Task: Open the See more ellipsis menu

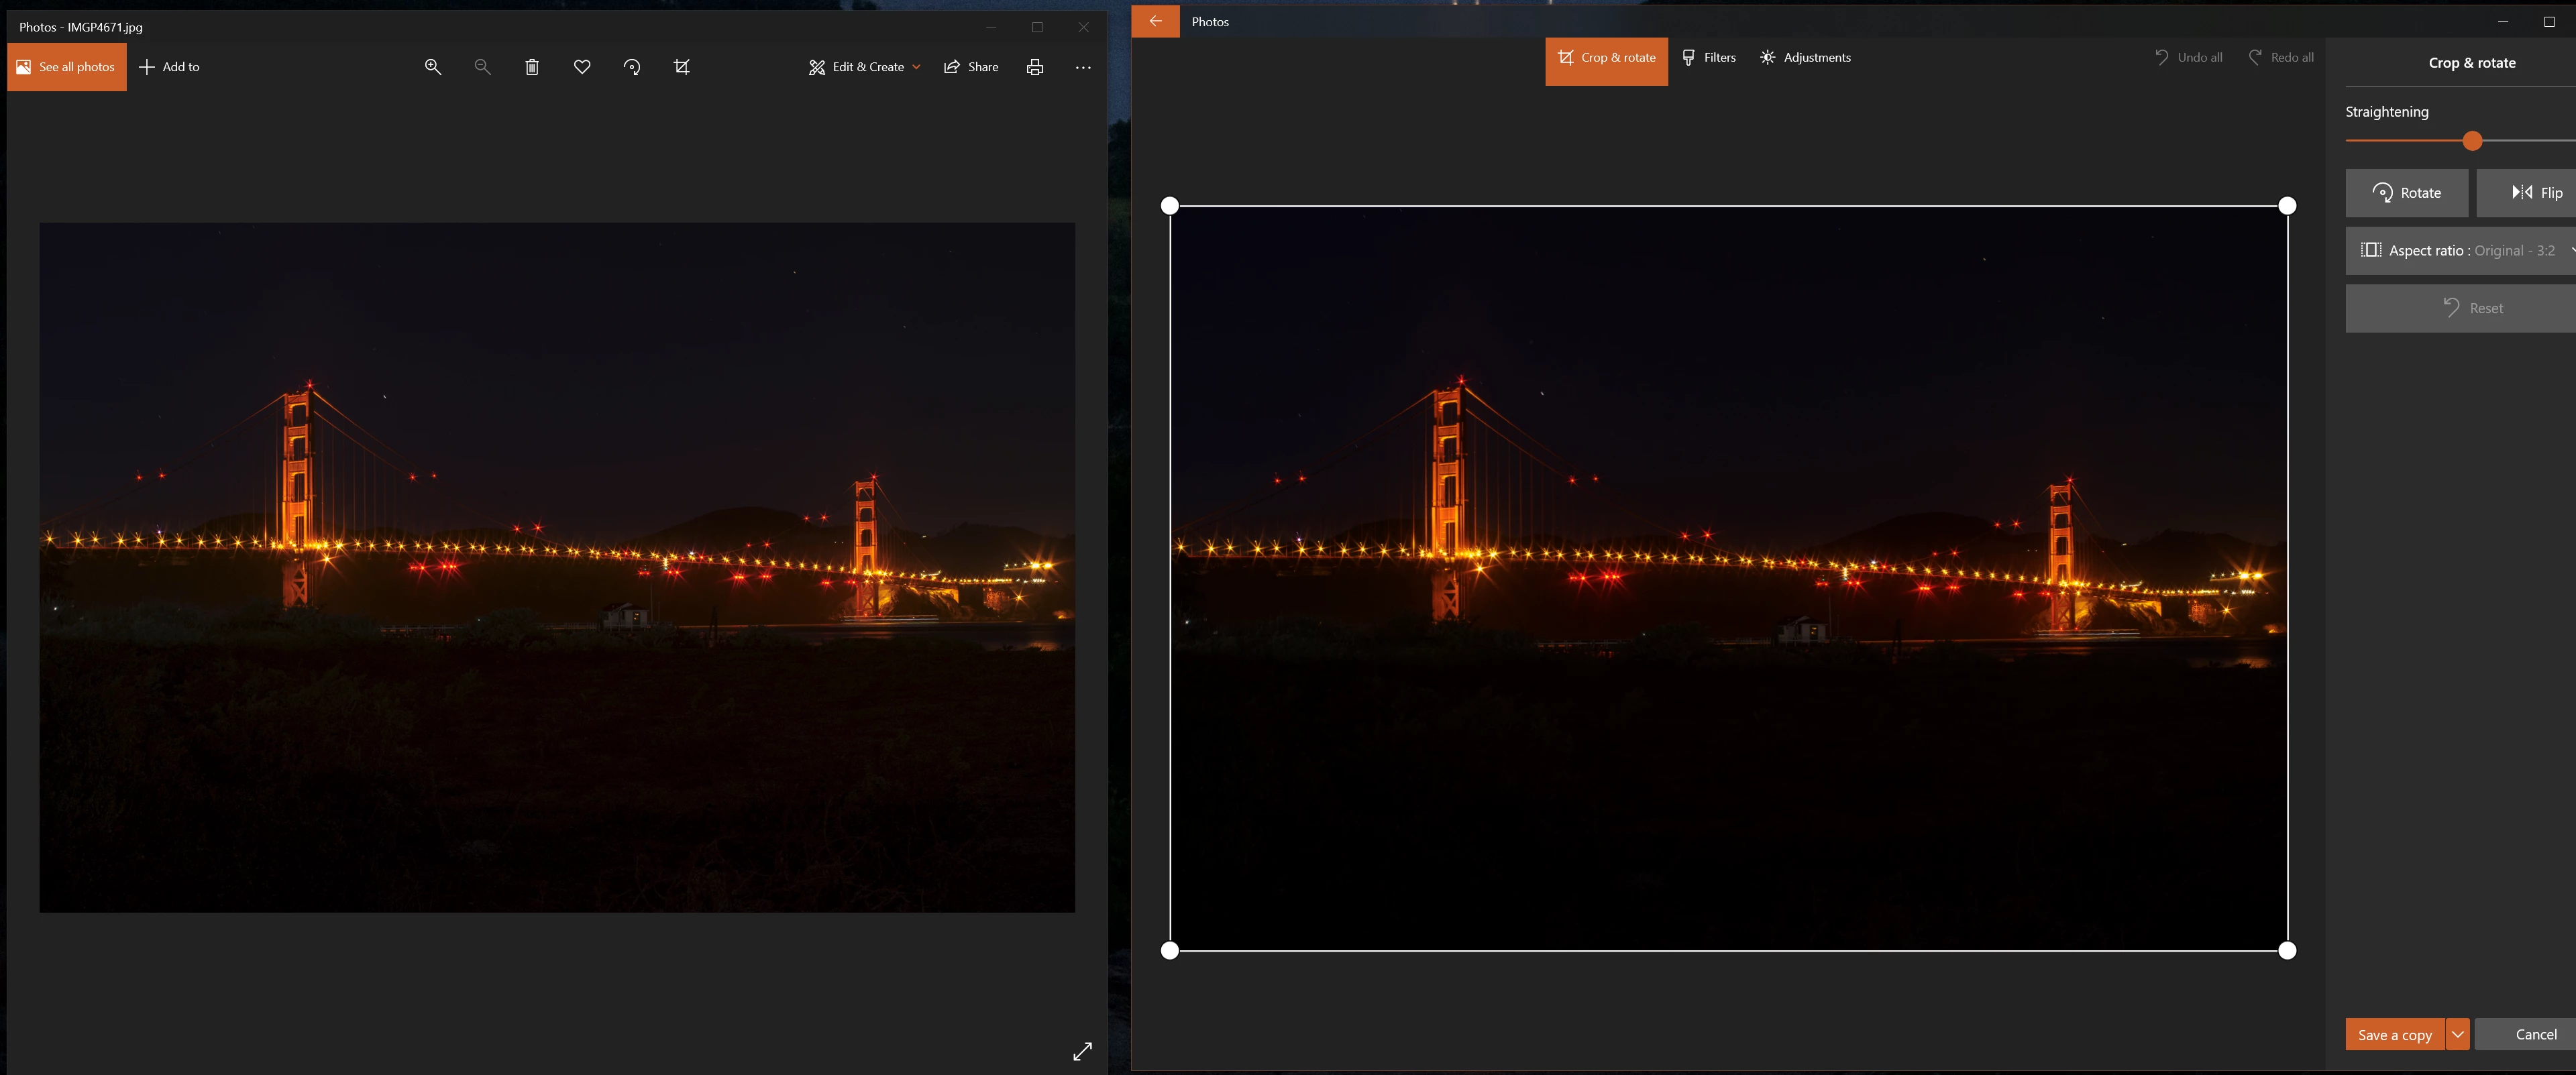Action: [x=1083, y=67]
